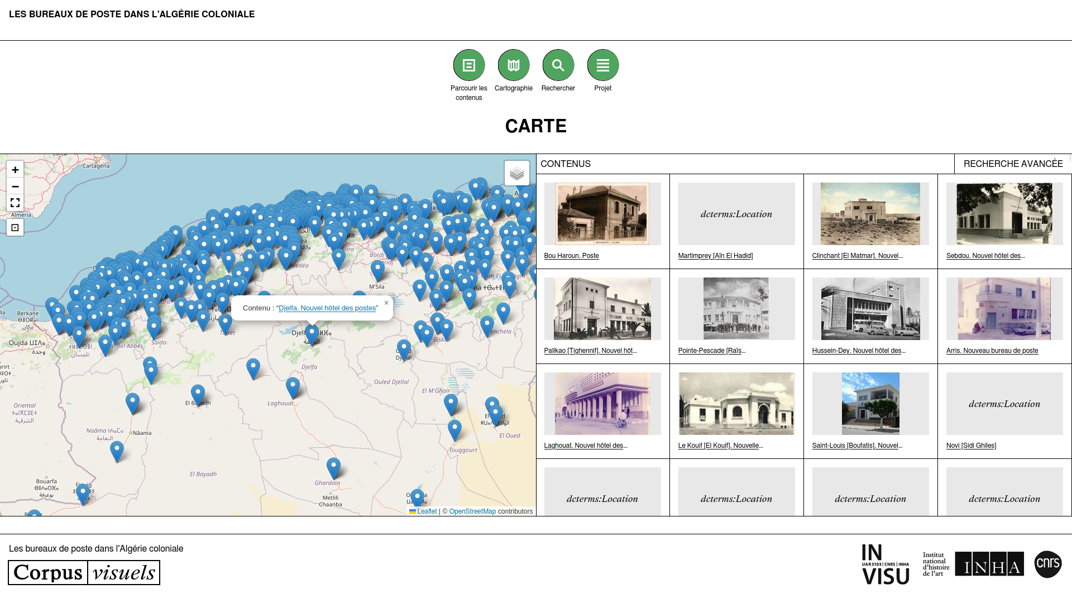Open the OpenStreetMap attribution link
Viewport: 1072px width, 603px height.
click(x=472, y=511)
